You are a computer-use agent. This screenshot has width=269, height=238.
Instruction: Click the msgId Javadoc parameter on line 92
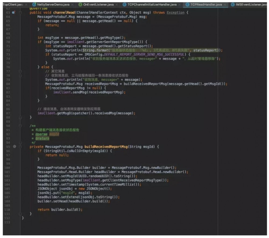coord(54,134)
